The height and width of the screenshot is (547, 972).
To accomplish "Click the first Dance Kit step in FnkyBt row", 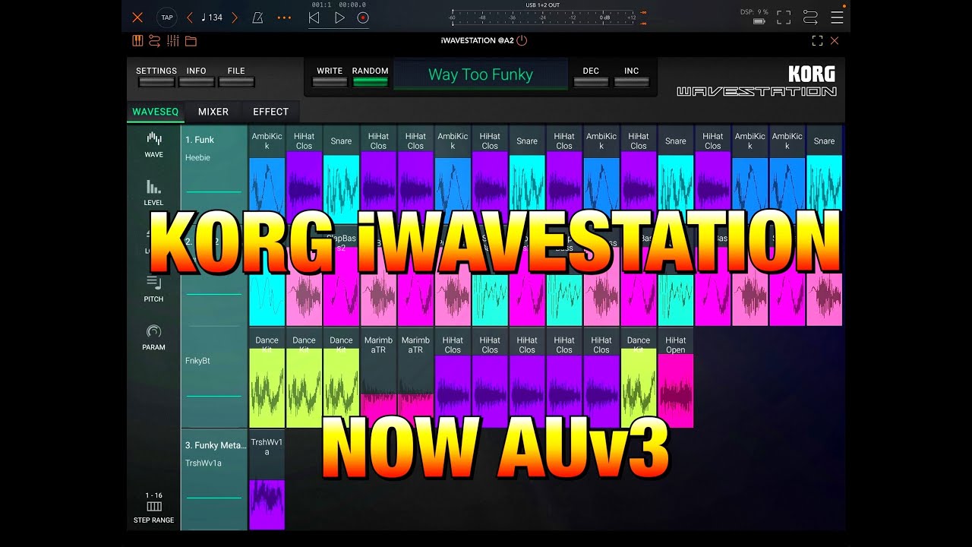I will pos(267,378).
